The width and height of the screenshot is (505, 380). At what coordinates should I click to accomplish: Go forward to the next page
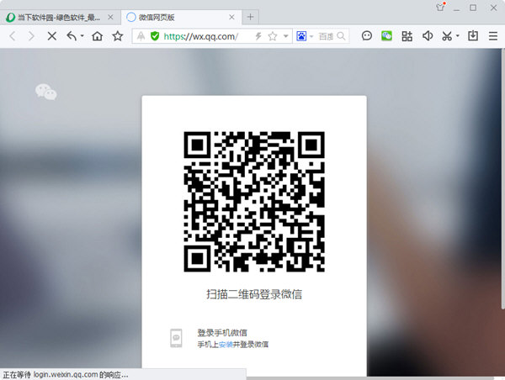(x=31, y=36)
